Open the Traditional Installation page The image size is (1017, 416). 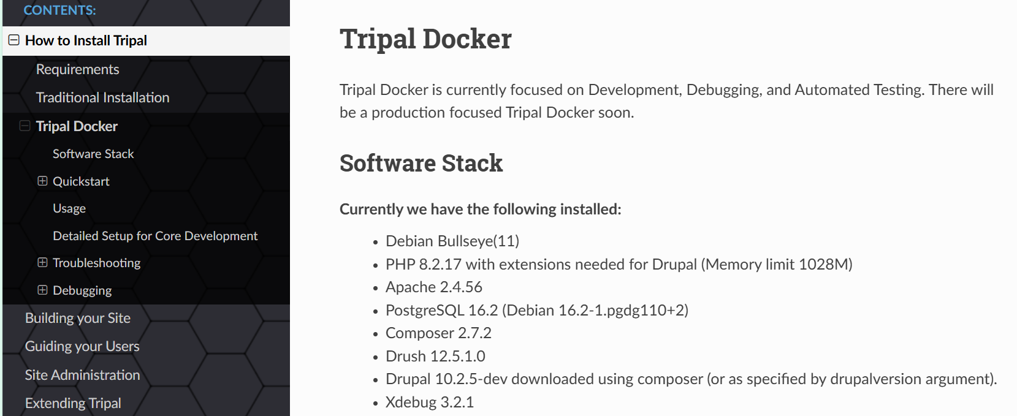(x=102, y=97)
